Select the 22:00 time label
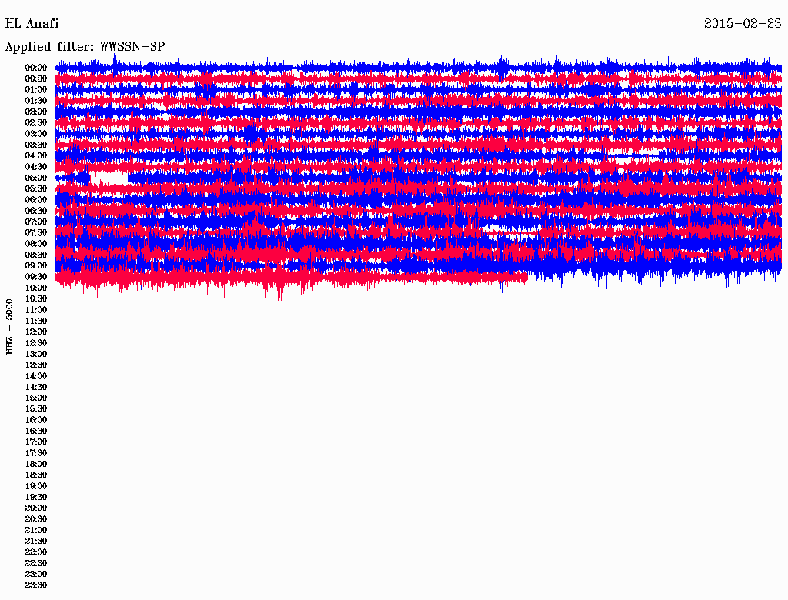The width and height of the screenshot is (788, 600). (x=36, y=552)
